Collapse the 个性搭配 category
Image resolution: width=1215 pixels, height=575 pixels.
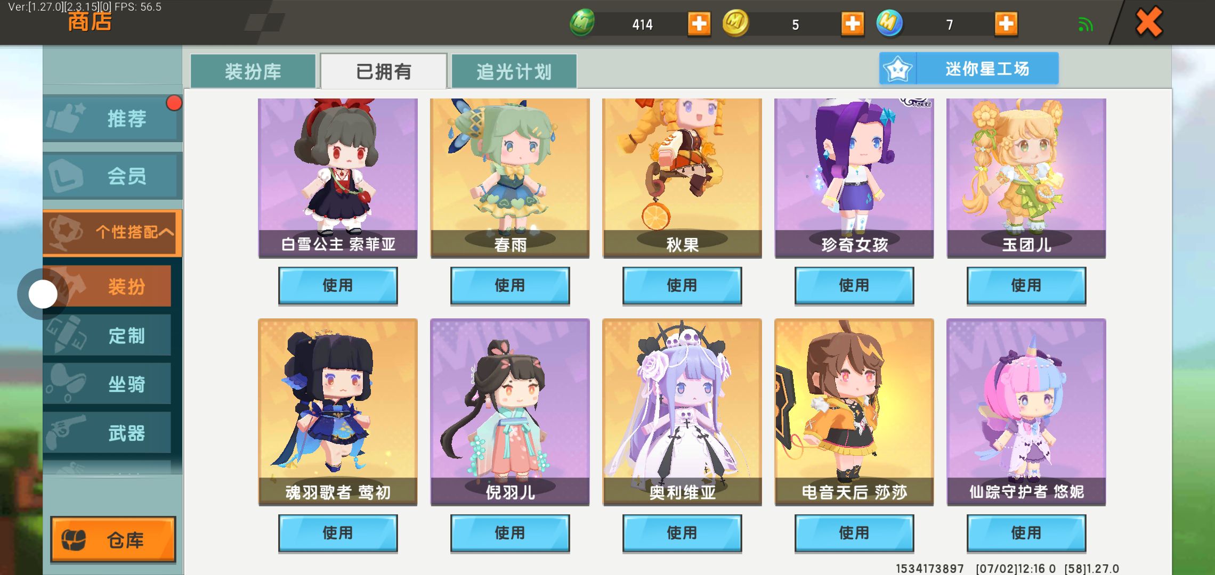tap(112, 232)
